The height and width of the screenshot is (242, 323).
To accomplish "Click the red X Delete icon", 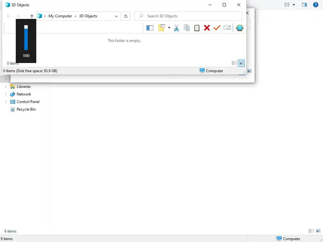I will click(x=207, y=28).
